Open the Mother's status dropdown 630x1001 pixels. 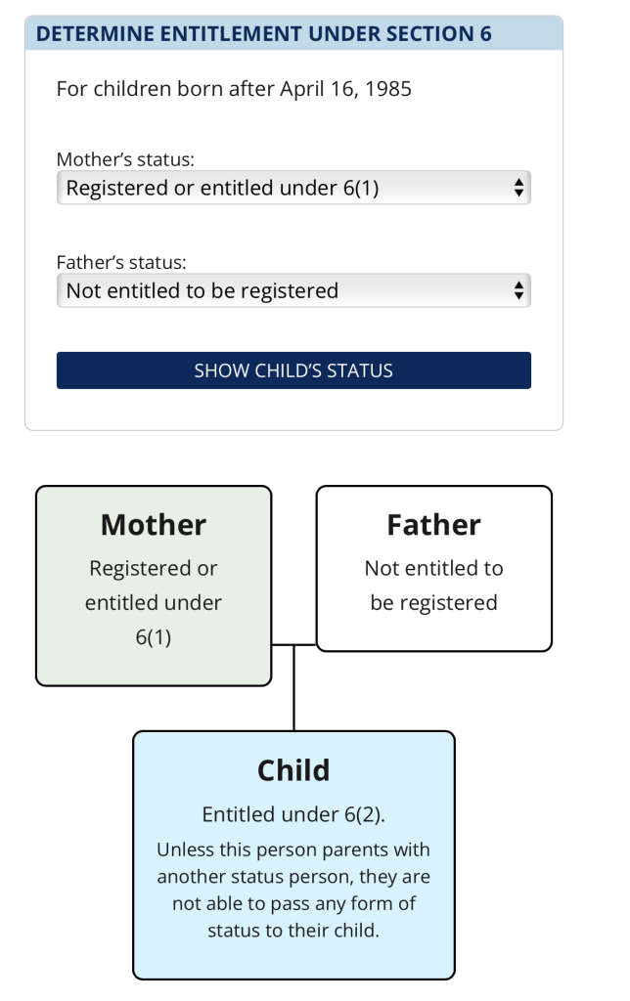point(292,188)
